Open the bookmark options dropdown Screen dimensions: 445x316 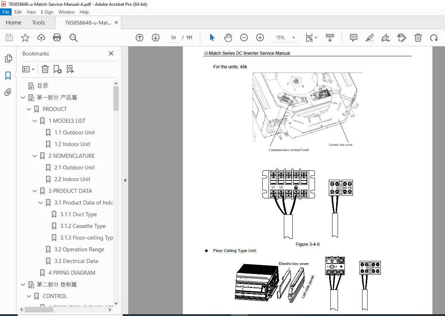coord(28,69)
